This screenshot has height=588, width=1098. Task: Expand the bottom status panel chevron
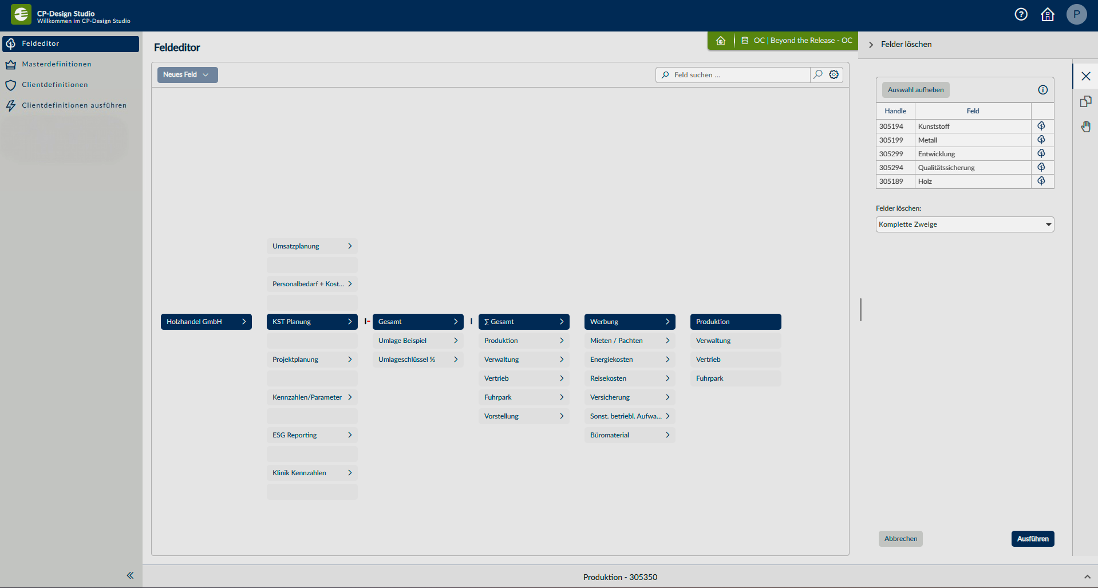[x=1087, y=577]
